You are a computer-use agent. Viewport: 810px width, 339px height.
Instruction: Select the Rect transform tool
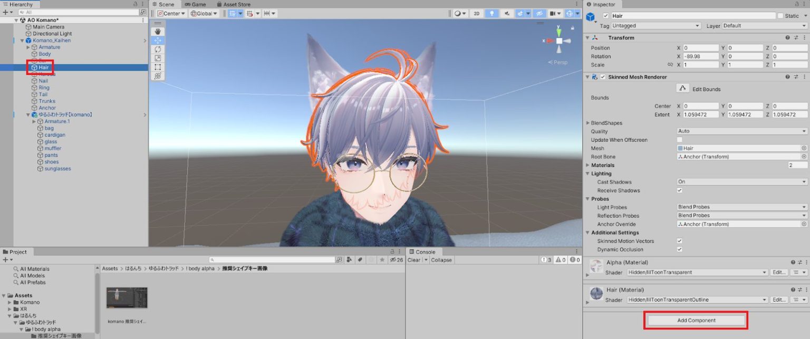coord(157,66)
